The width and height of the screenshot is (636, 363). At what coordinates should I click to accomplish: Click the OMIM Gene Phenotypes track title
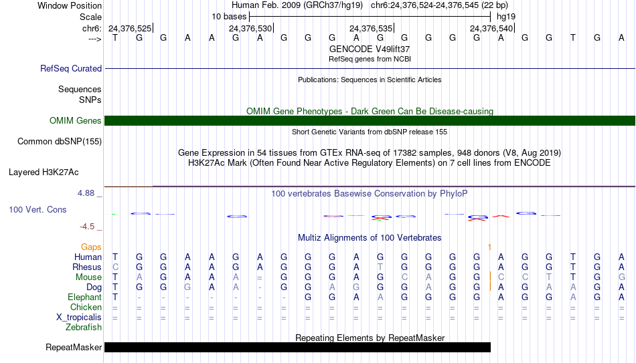coord(370,111)
